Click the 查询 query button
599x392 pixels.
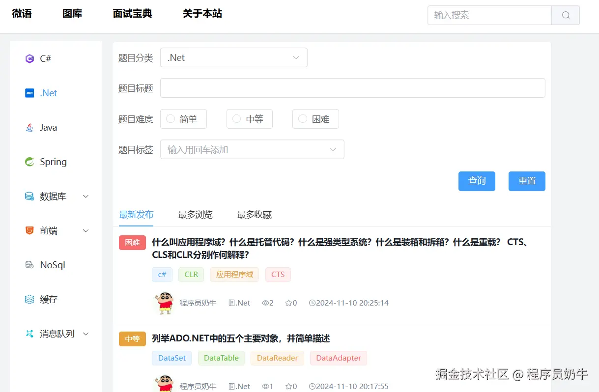point(476,181)
